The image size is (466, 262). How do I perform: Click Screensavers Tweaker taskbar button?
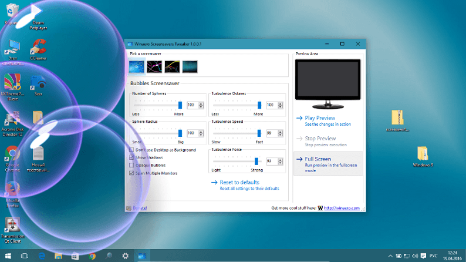point(142,256)
